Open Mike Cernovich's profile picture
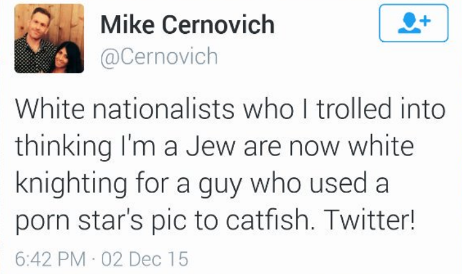Viewport: 462px width, 274px height. coord(49,39)
